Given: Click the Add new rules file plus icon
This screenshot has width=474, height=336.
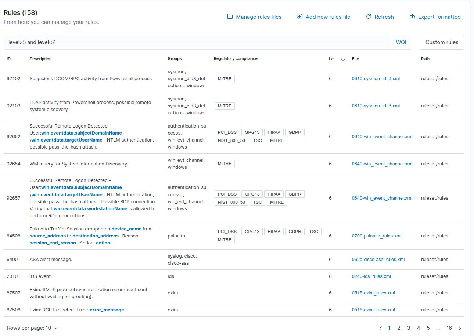Looking at the screenshot, I should click(x=299, y=17).
